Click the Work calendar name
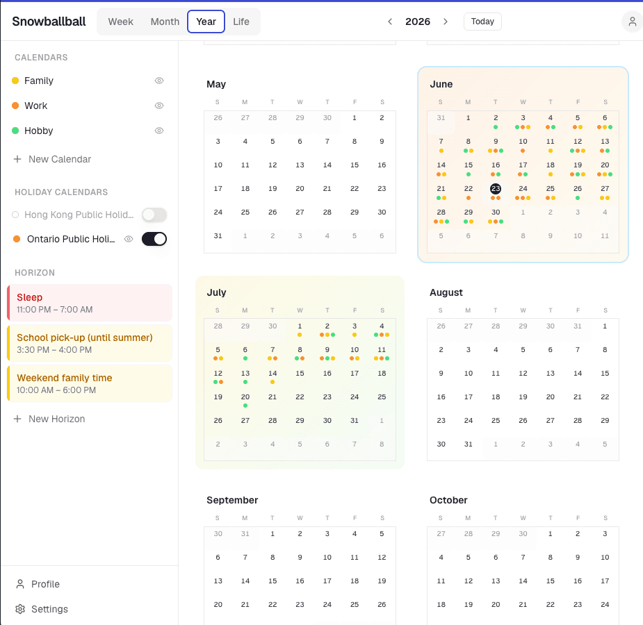The image size is (643, 625). tap(36, 106)
